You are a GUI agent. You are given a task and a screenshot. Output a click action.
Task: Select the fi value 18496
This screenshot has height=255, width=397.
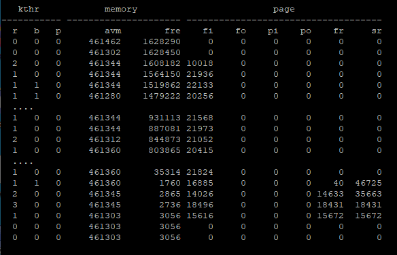coord(200,205)
